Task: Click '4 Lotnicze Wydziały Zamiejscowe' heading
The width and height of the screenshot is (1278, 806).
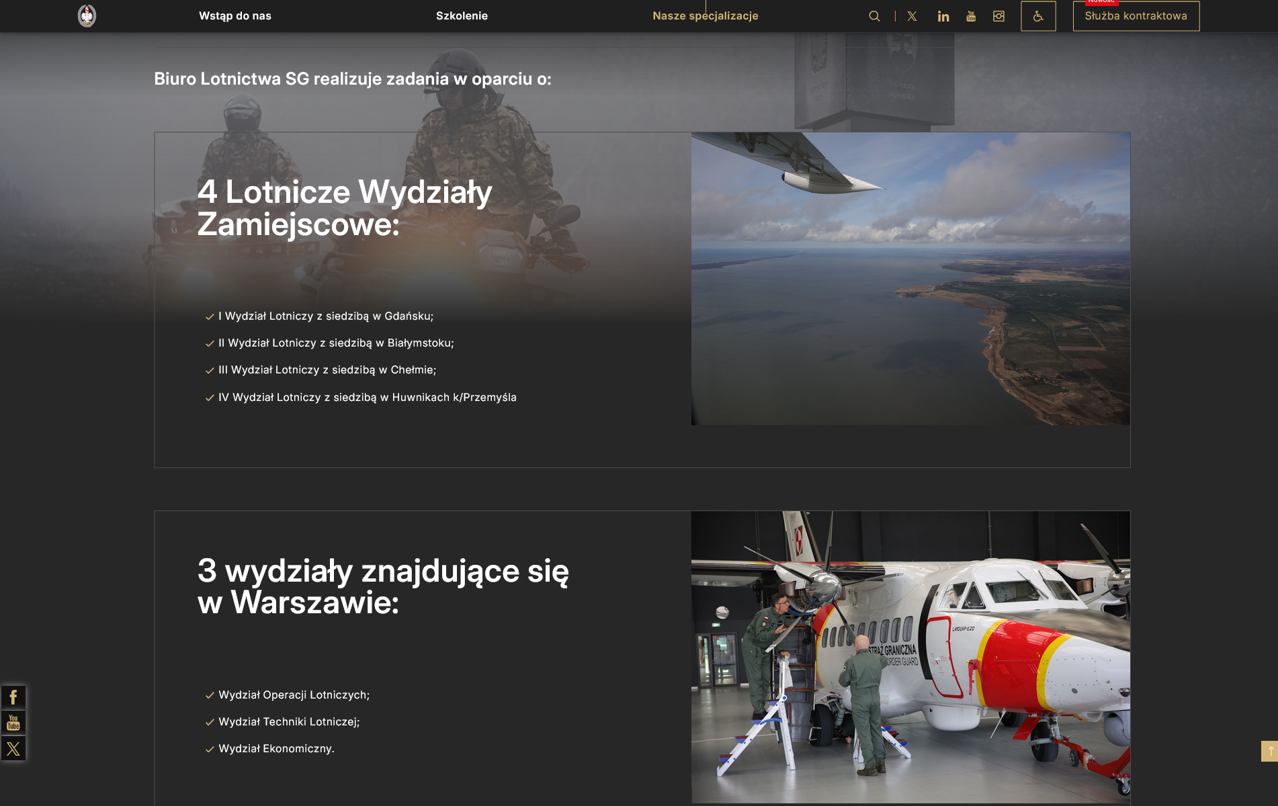Action: point(345,208)
